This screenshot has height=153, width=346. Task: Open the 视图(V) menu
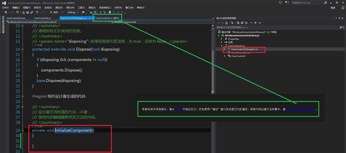pyautogui.click(x=27, y=7)
